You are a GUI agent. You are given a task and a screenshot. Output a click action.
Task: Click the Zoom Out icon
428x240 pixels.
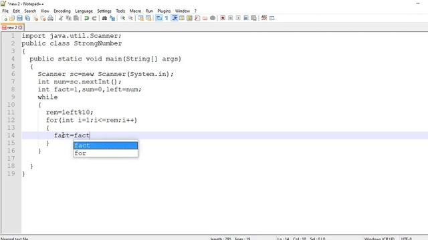click(130, 18)
